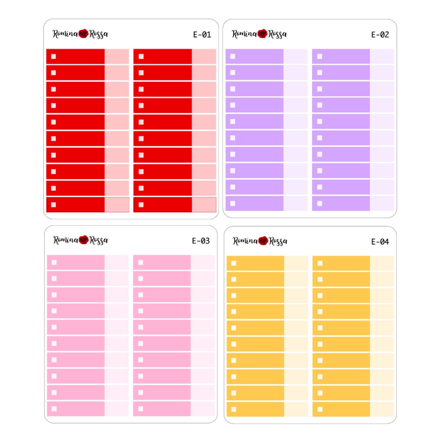Select the pale lavender tab on first purple sticker
Viewport: 441px width, 441px height.
click(296, 56)
